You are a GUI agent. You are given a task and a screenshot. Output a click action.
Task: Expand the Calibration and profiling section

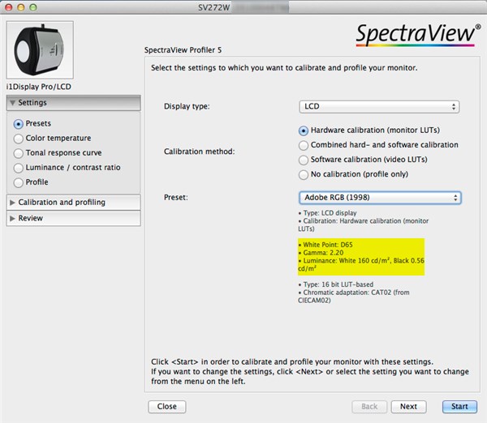point(73,203)
